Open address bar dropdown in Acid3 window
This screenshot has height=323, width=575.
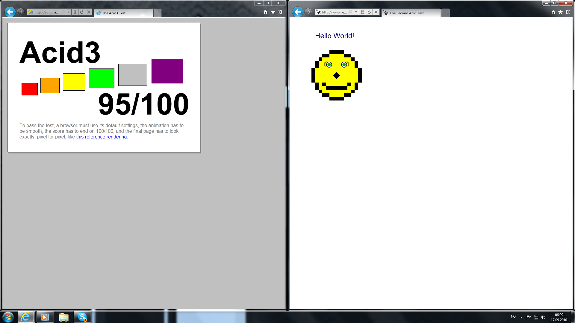tap(69, 12)
